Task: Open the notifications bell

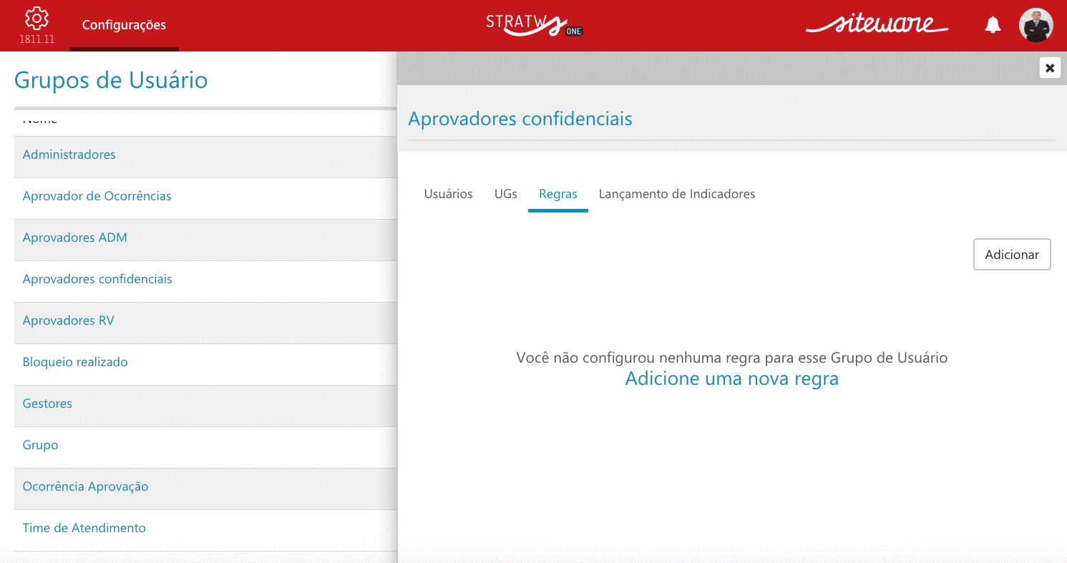Action: pos(993,26)
